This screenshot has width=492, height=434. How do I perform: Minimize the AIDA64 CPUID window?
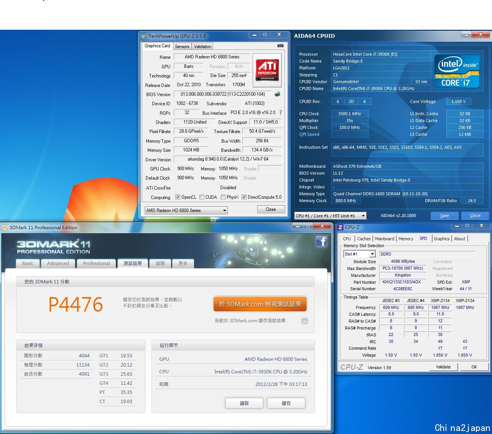466,35
